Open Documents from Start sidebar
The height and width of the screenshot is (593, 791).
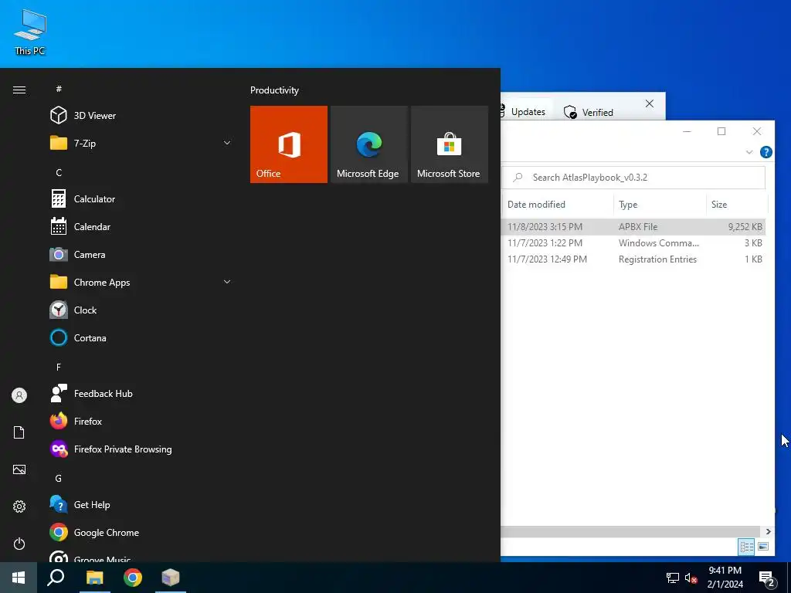tap(19, 432)
